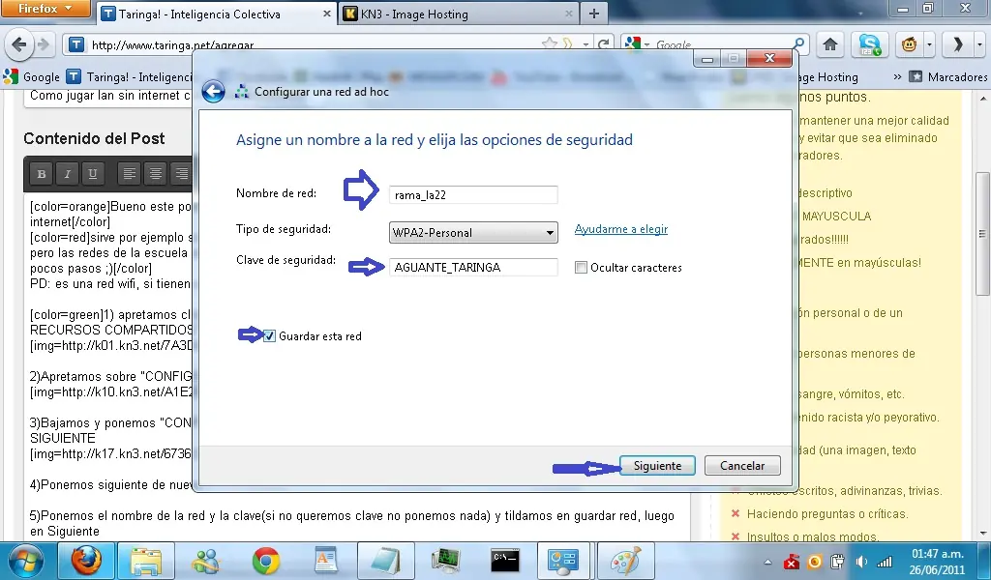Open the Firefox menu button dropdown
991x580 pixels.
[x=45, y=9]
